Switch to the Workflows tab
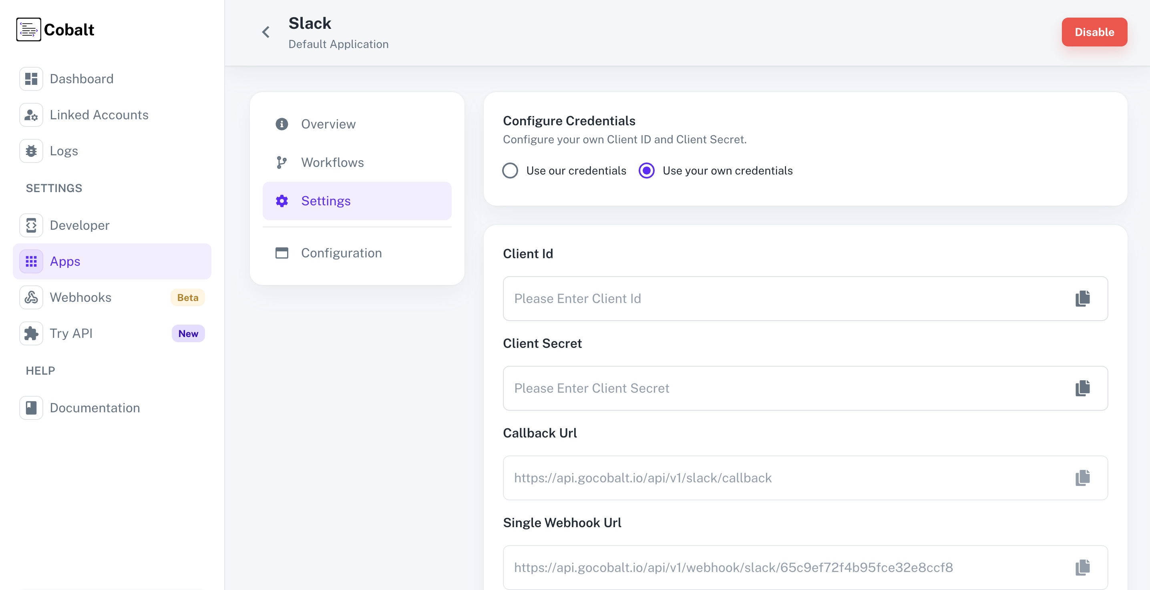1150x590 pixels. pos(332,163)
